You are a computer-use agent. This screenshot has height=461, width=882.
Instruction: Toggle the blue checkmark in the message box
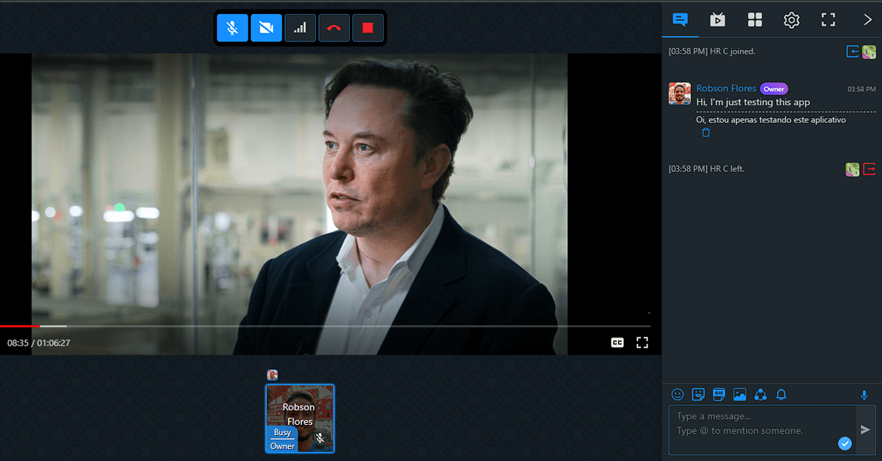845,443
